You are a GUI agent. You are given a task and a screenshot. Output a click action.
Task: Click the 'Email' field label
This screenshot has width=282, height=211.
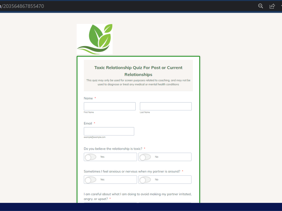coord(87,123)
